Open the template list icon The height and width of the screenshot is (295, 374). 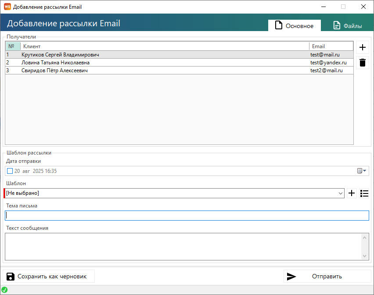tap(364, 193)
